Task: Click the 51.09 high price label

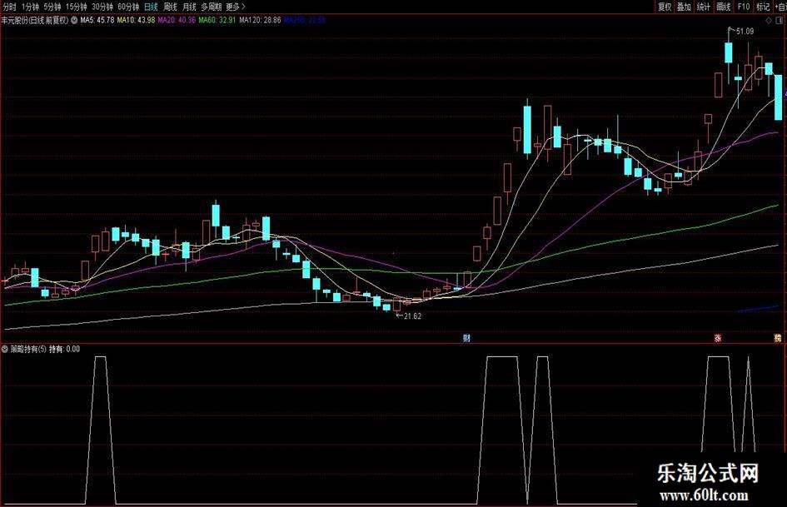Action: 745,32
